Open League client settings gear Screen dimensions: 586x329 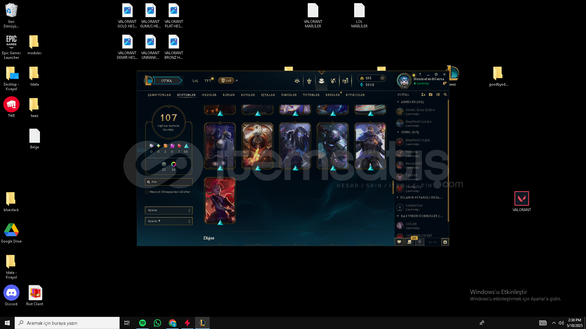coord(436,74)
